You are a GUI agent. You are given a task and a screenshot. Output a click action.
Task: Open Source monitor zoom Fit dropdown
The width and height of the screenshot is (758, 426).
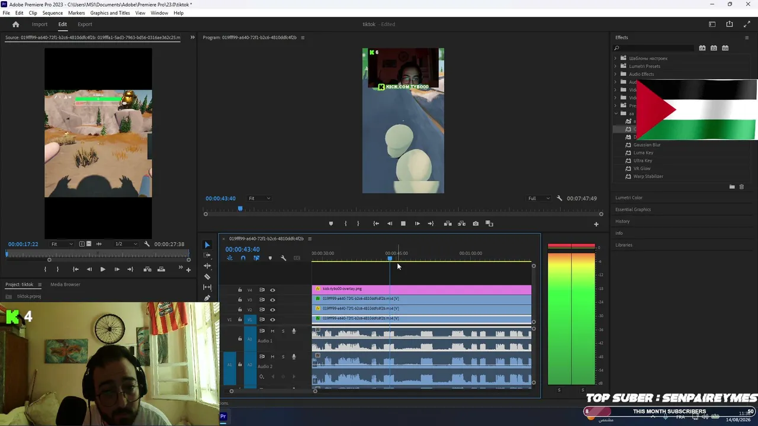[62, 244]
